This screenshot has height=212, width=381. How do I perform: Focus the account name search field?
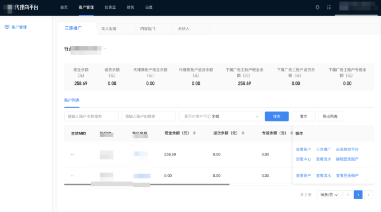point(91,116)
